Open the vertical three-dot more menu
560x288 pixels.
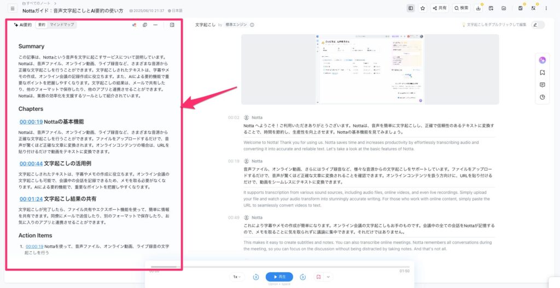click(x=546, y=8)
